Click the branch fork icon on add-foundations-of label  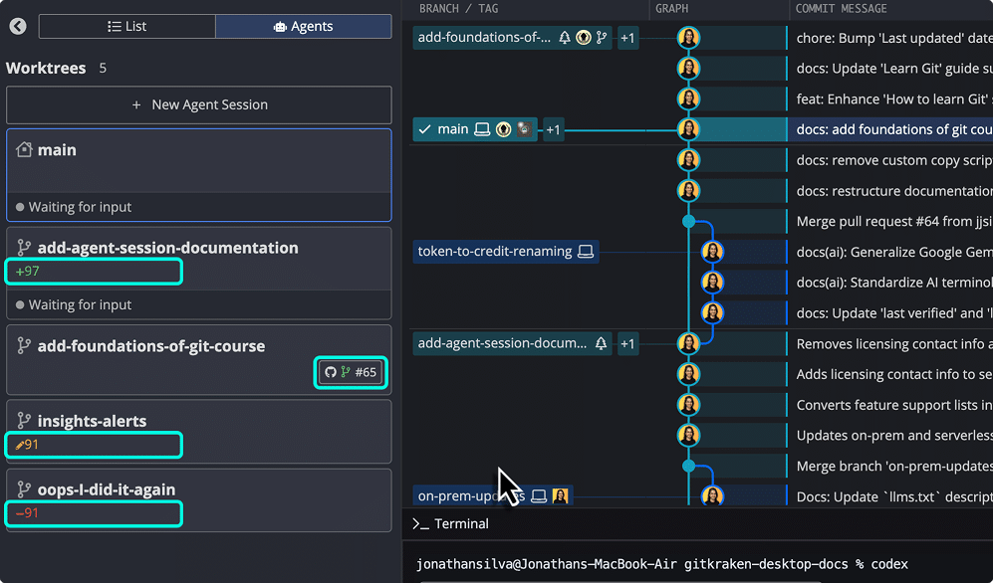602,37
